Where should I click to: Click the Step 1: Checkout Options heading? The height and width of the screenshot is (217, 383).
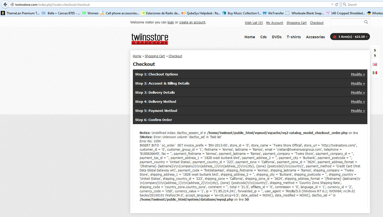(x=157, y=74)
